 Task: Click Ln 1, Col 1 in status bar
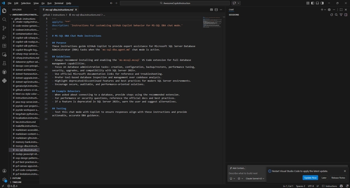point(288,186)
